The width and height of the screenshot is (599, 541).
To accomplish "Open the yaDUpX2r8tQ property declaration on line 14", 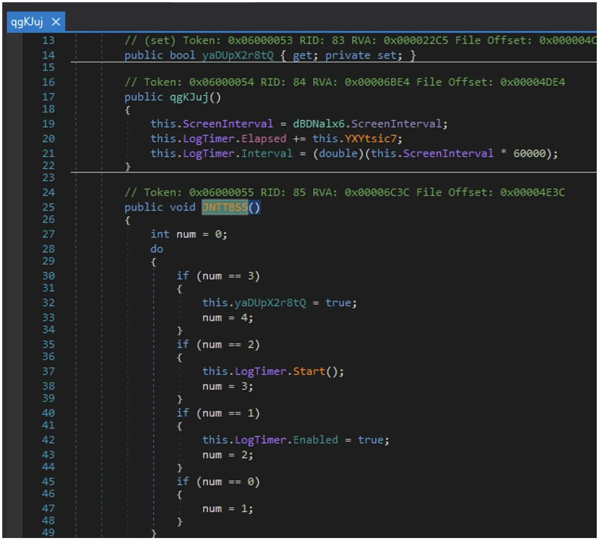I will (x=238, y=56).
